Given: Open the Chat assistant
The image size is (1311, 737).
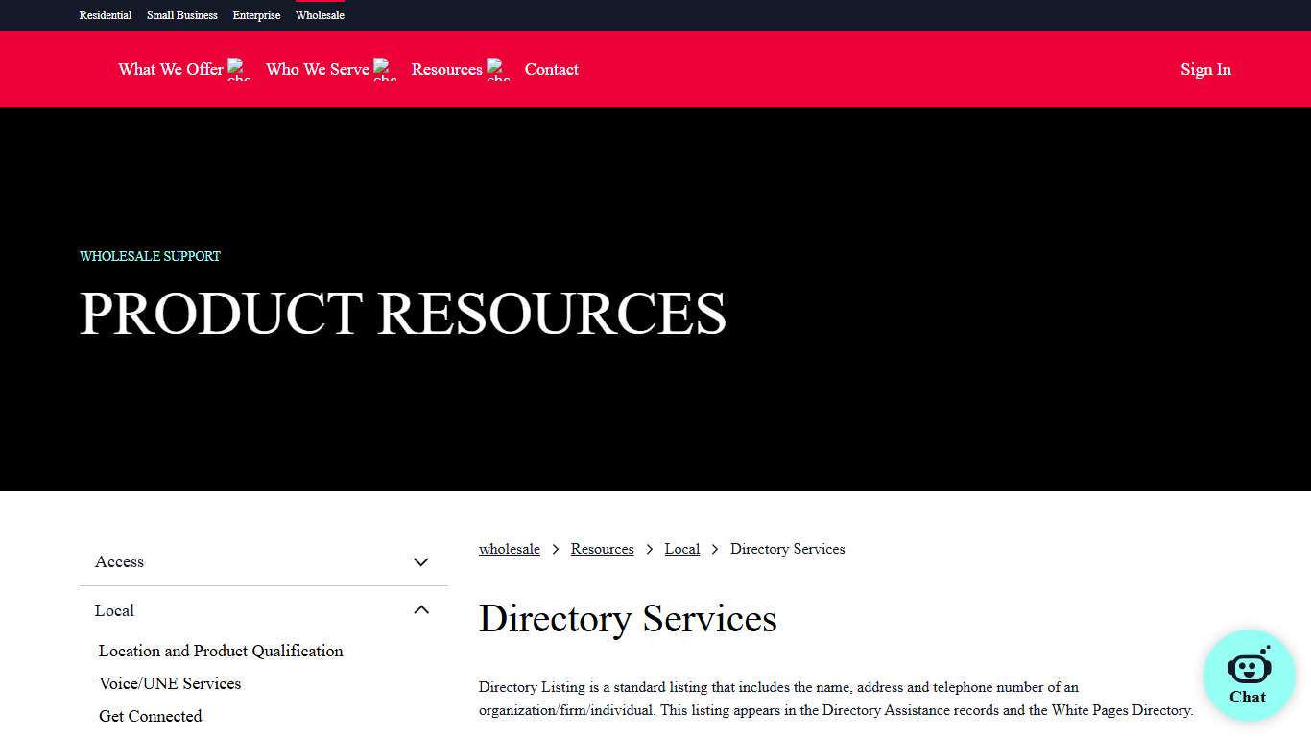Looking at the screenshot, I should click(1248, 676).
